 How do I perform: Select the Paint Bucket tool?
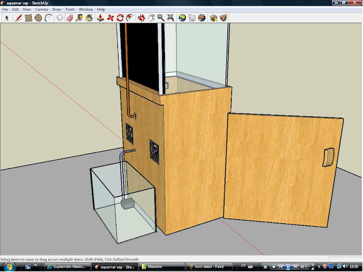(x=89, y=18)
